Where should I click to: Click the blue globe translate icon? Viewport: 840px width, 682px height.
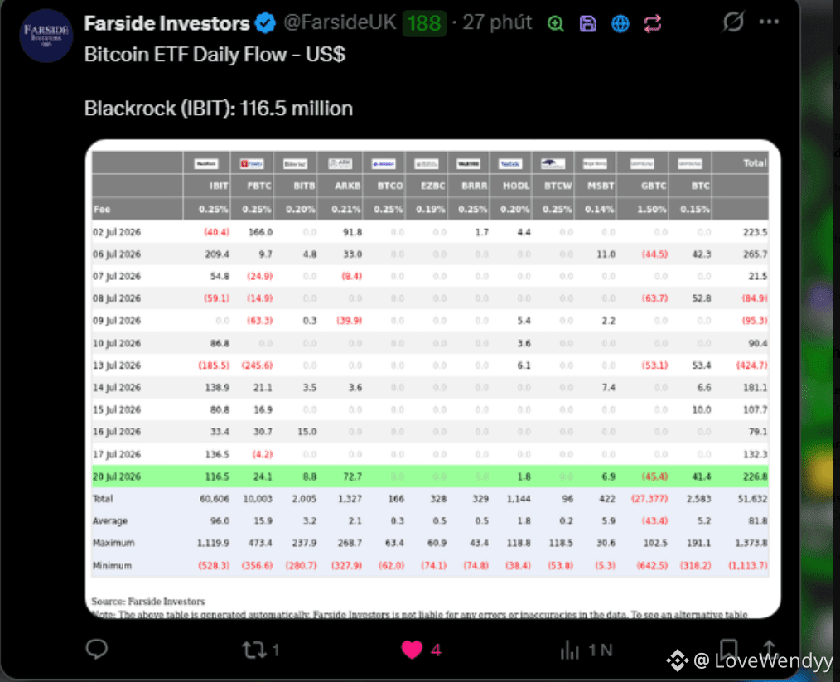(620, 23)
